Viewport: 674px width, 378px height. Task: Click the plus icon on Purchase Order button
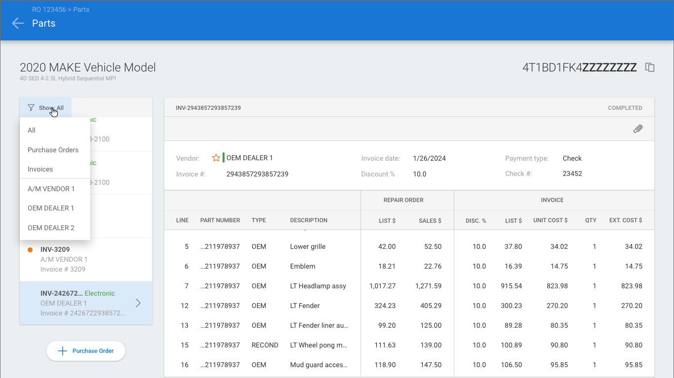pyautogui.click(x=62, y=351)
